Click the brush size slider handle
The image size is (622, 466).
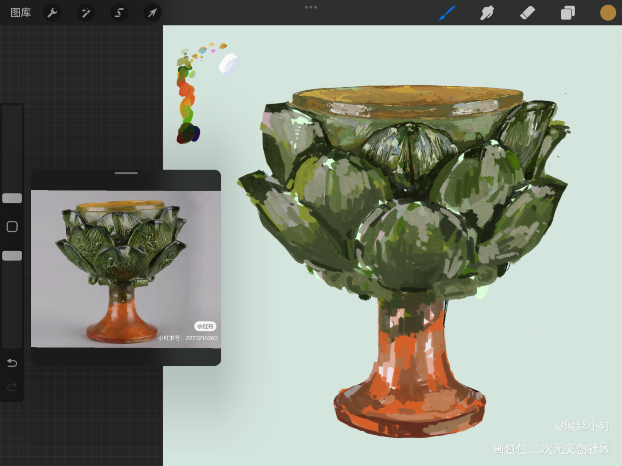(12, 198)
